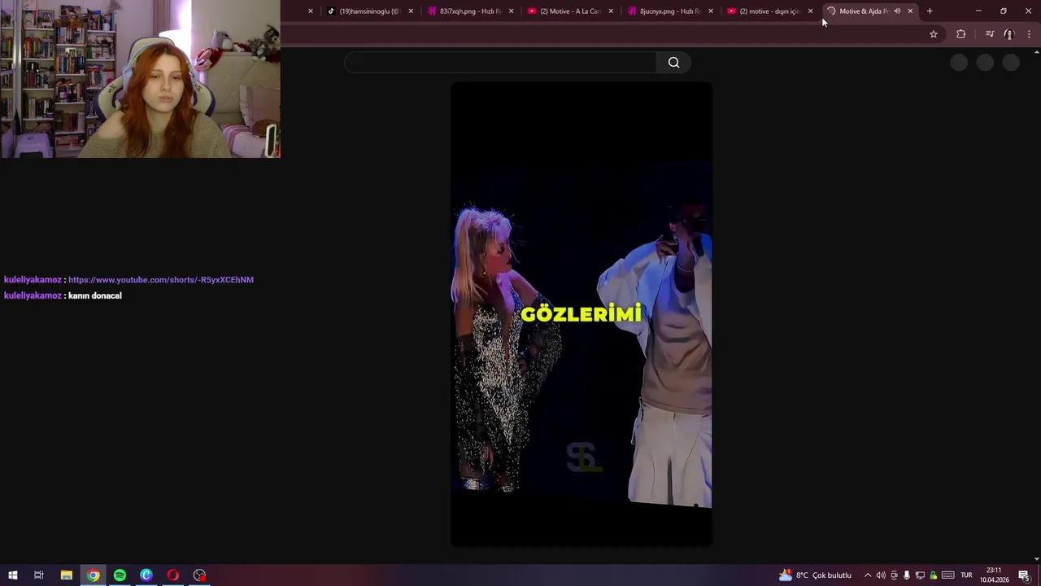Open the browser extensions puzzle icon
1041x586 pixels.
961,34
